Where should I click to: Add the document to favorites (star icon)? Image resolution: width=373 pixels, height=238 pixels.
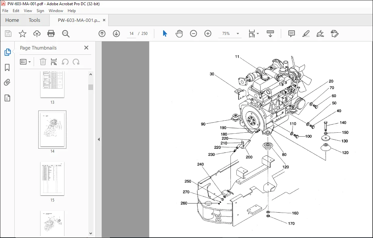click(x=22, y=34)
